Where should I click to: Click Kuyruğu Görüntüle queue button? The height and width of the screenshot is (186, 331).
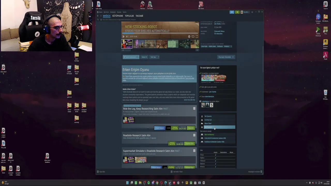[x=226, y=57]
